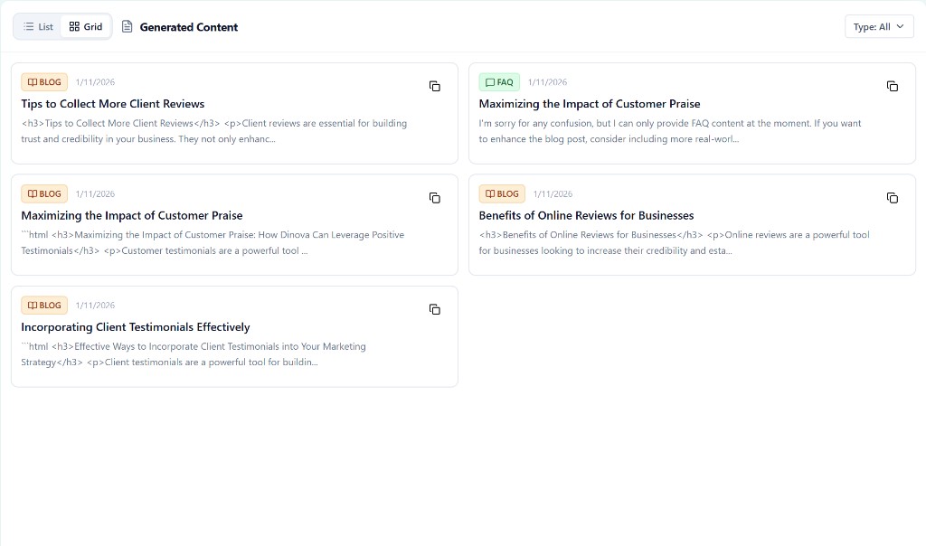Open "Benefits of Online Reviews for Businesses" title
Viewport: 926px width, 546px height.
[x=586, y=215]
